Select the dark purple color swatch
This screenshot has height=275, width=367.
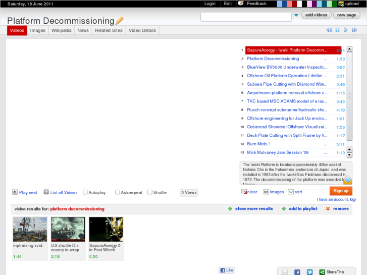pos(314,4)
